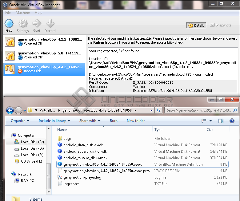The height and width of the screenshot is (201, 240).
Task: Select Local Disk (D:) in tree
Action: (32, 148)
